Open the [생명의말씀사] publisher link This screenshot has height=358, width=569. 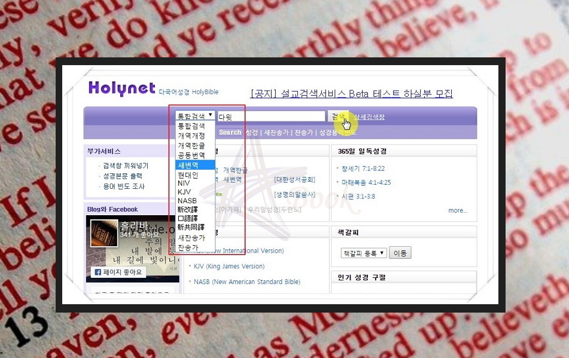(294, 194)
